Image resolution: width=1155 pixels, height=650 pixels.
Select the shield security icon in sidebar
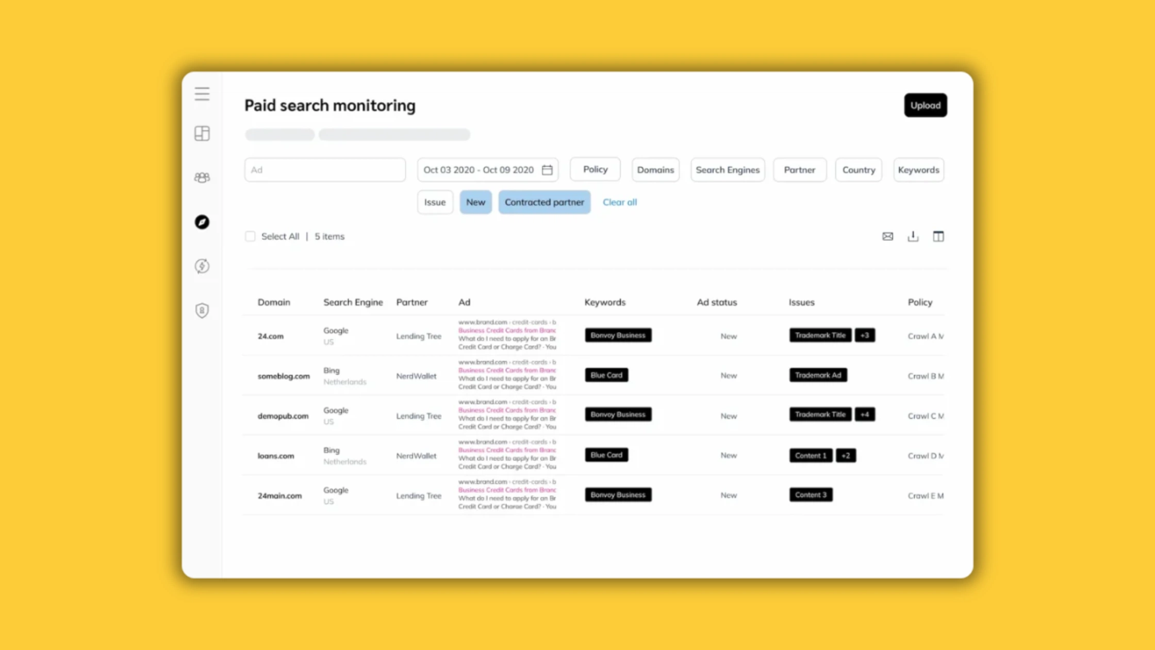pos(202,311)
